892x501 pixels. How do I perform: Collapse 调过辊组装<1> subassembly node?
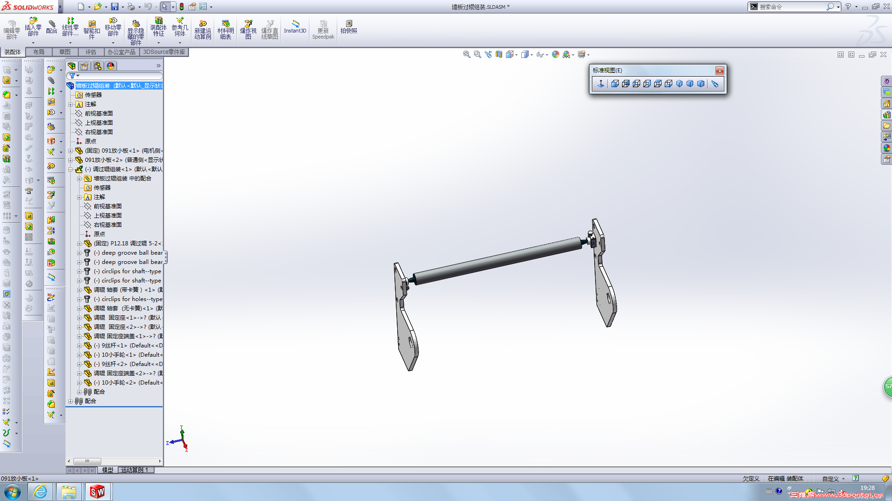pyautogui.click(x=71, y=169)
